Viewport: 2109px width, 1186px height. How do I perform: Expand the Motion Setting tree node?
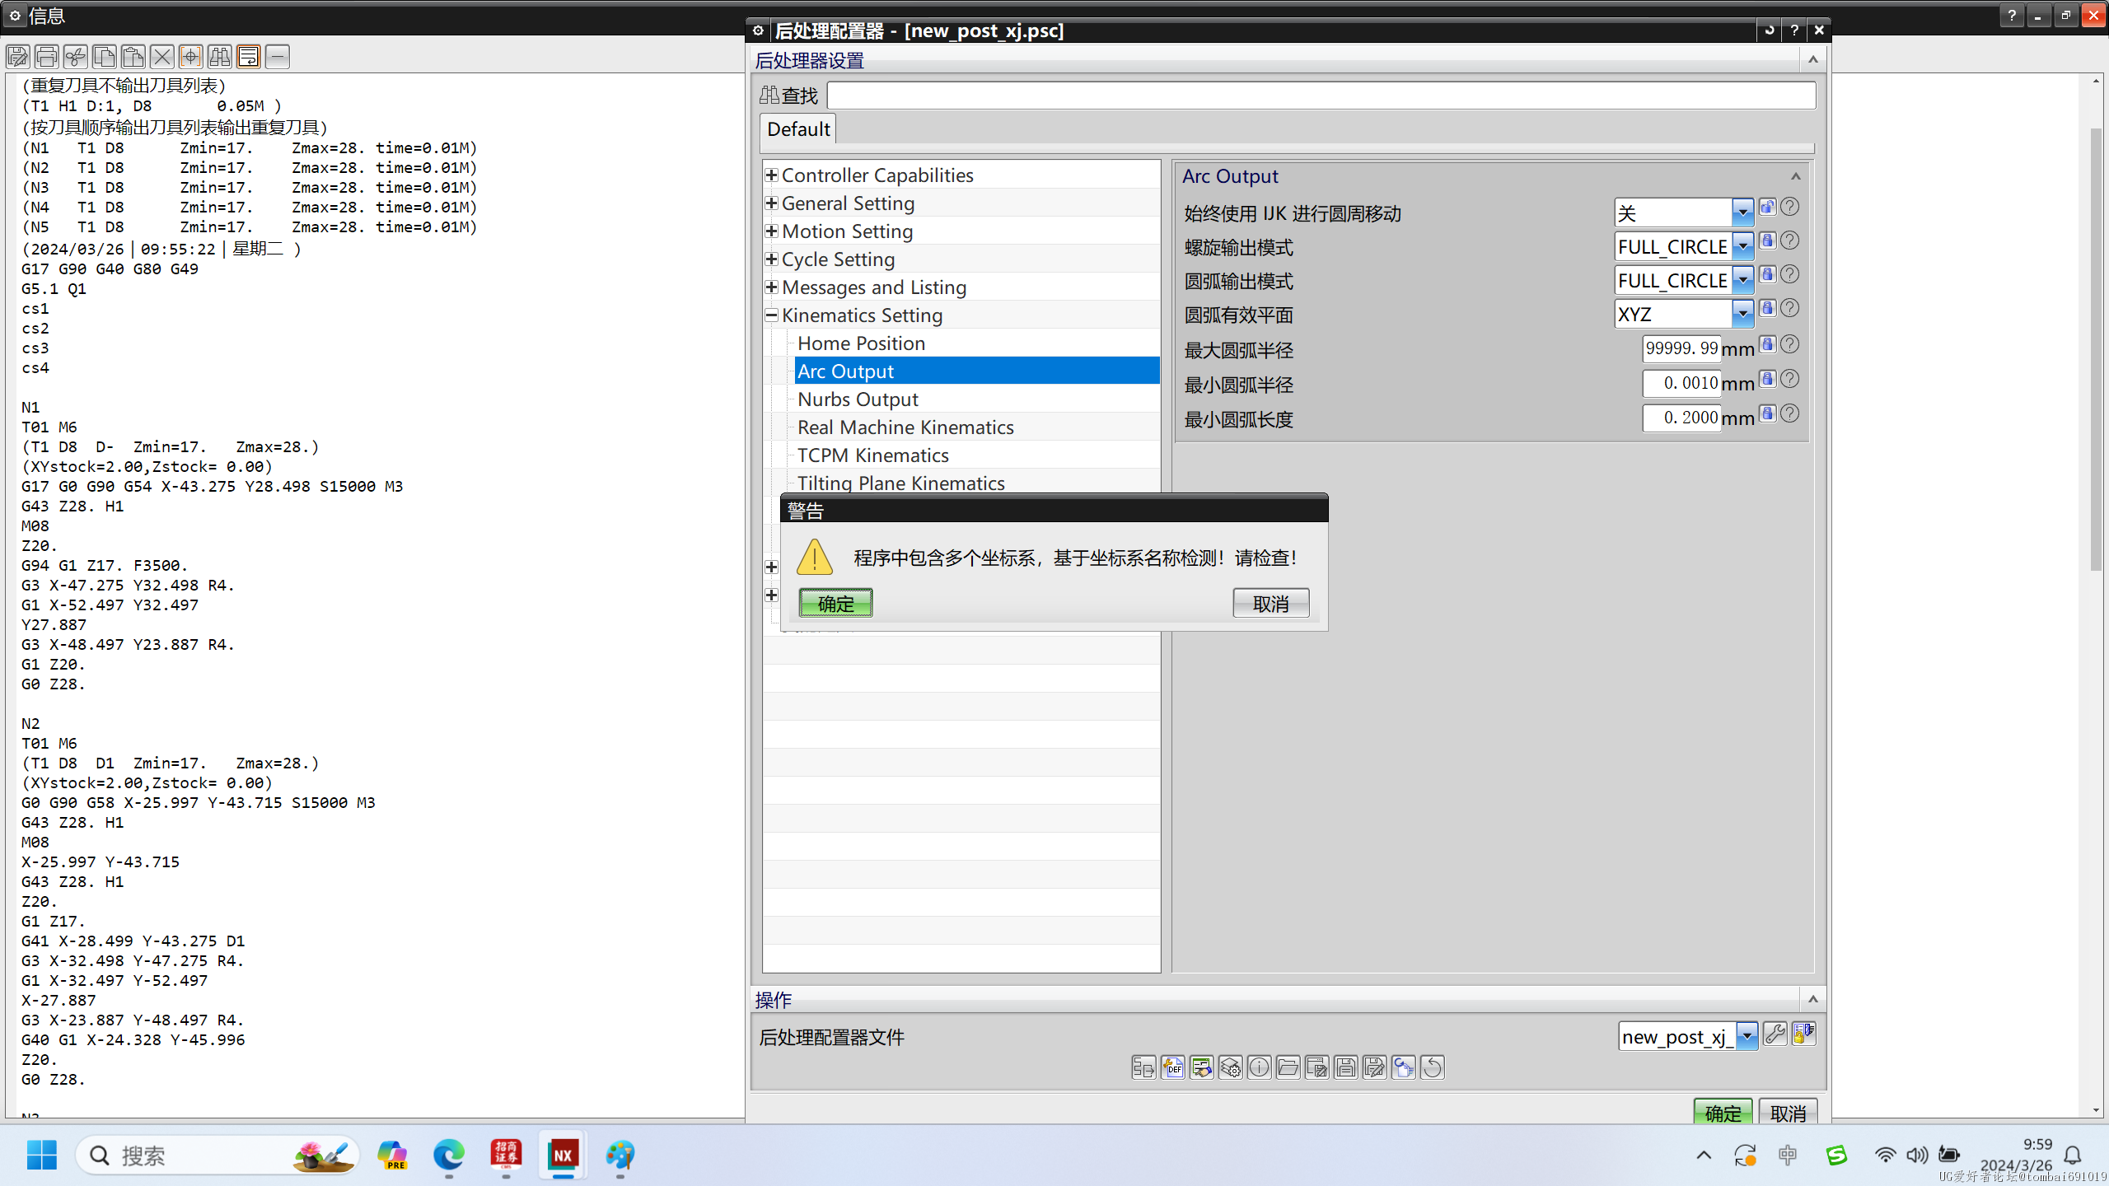click(x=771, y=231)
